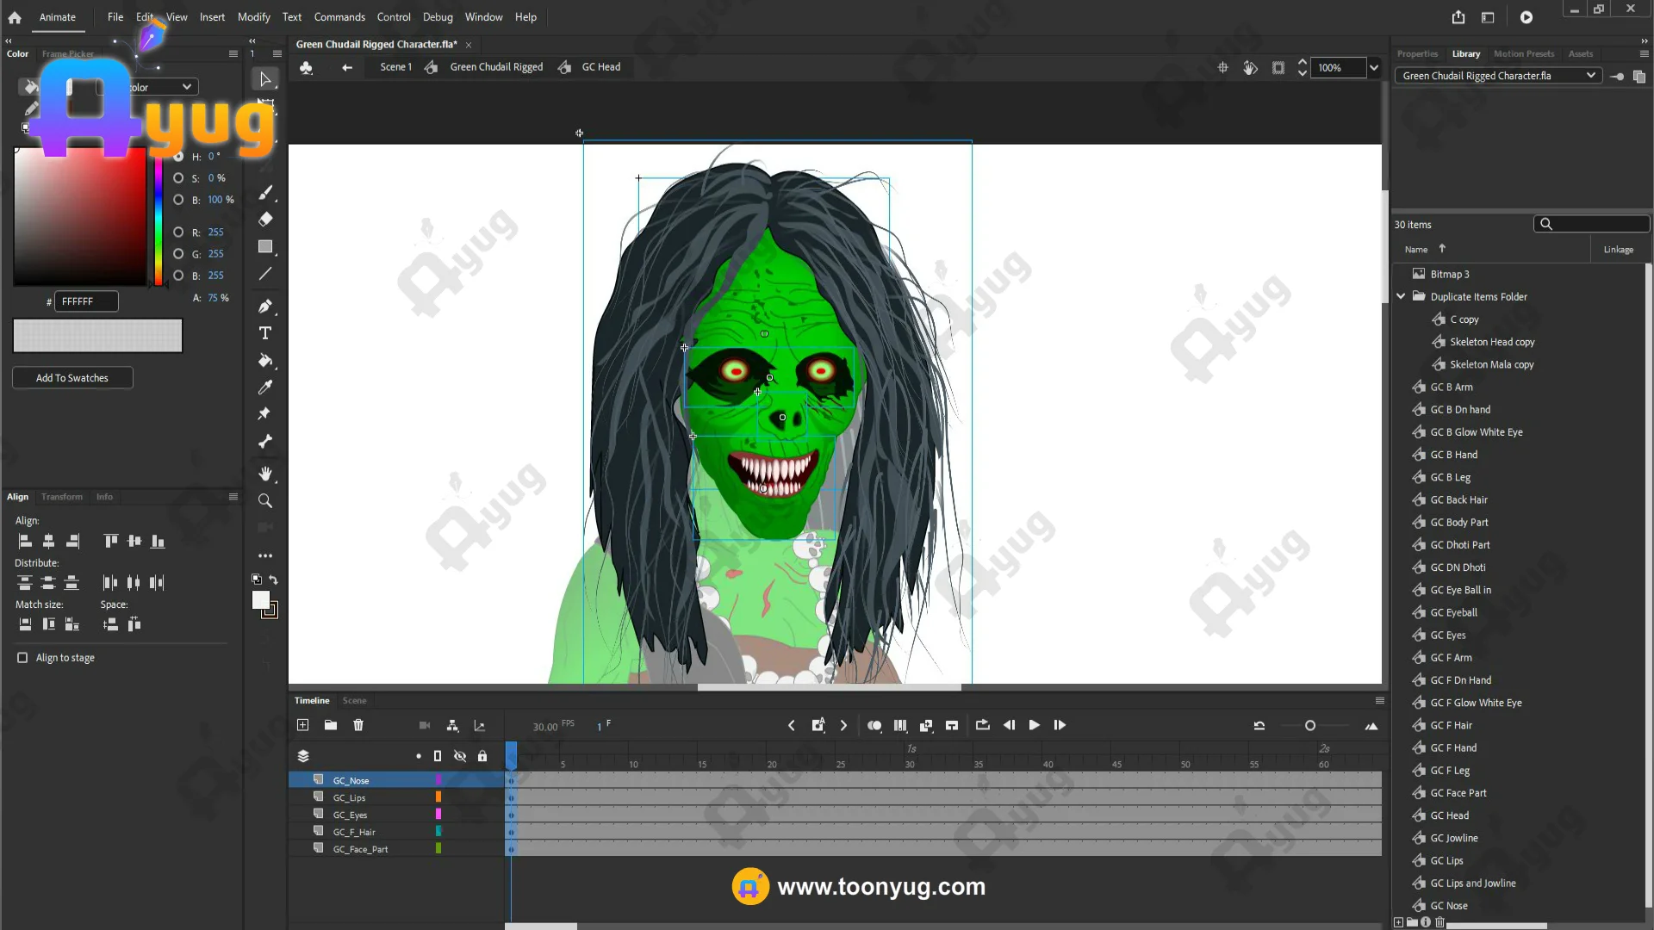This screenshot has width=1654, height=930.
Task: Select the Eyedropper tool
Action: point(265,387)
